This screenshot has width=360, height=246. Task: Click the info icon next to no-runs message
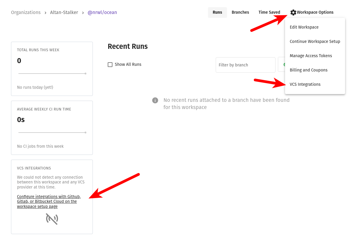coord(155,100)
